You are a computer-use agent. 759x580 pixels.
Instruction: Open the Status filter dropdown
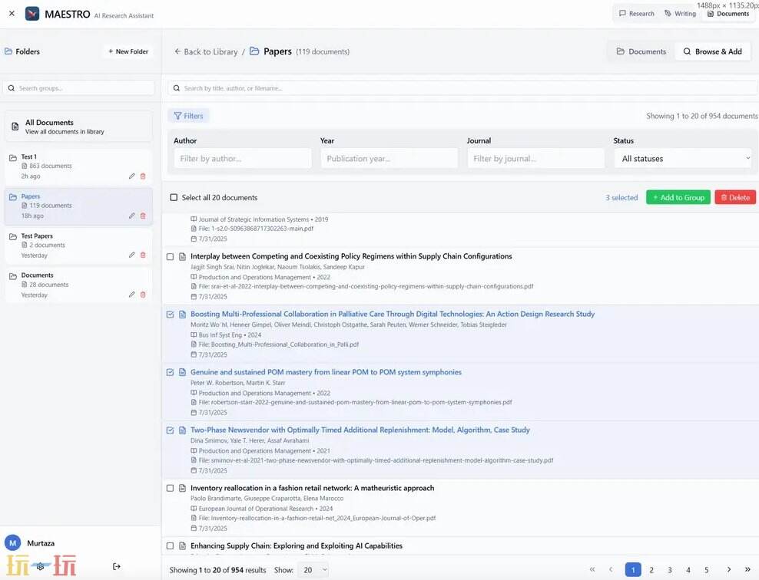pyautogui.click(x=682, y=159)
